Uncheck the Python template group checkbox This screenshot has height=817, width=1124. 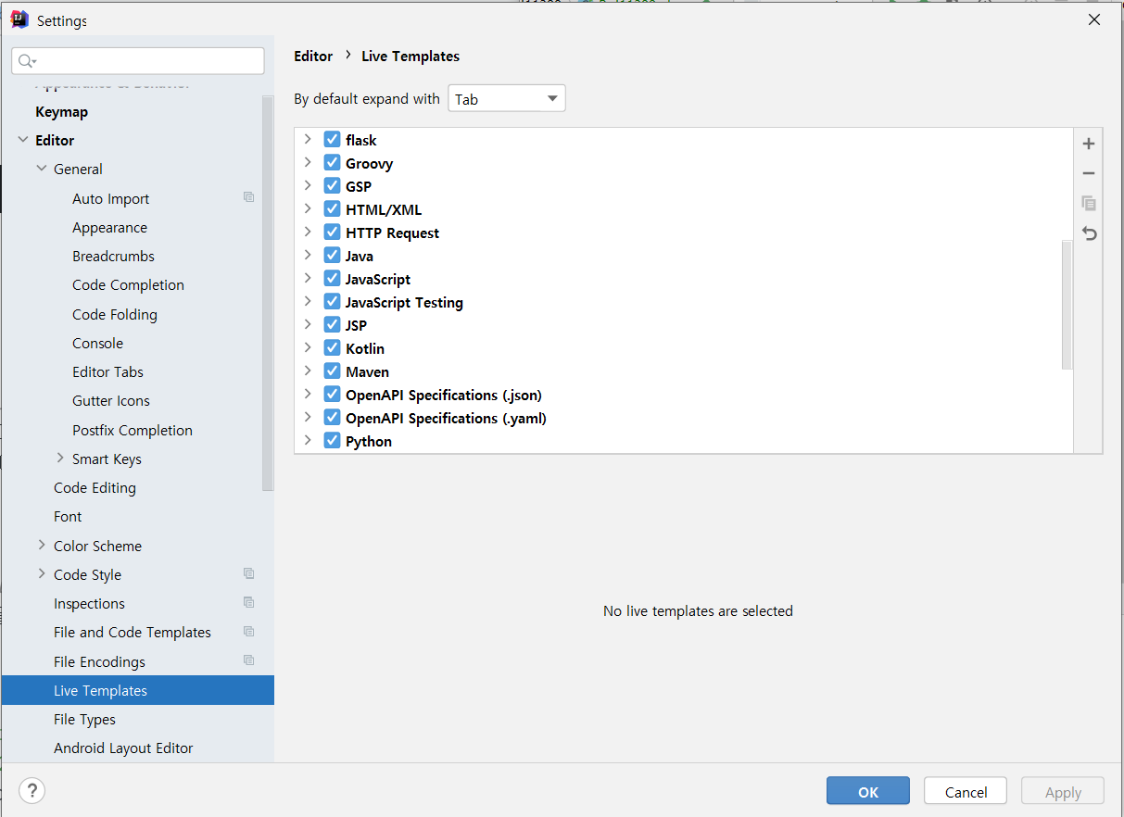[x=332, y=440]
